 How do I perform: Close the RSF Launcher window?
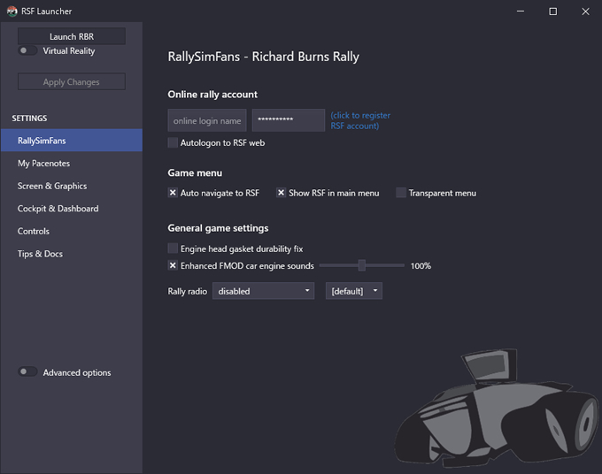585,11
